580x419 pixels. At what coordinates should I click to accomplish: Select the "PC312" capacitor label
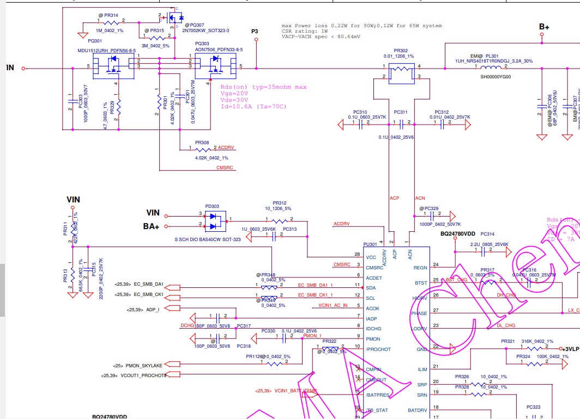[442, 112]
